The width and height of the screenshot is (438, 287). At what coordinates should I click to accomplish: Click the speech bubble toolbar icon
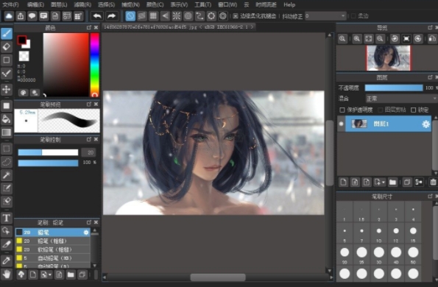click(32, 16)
